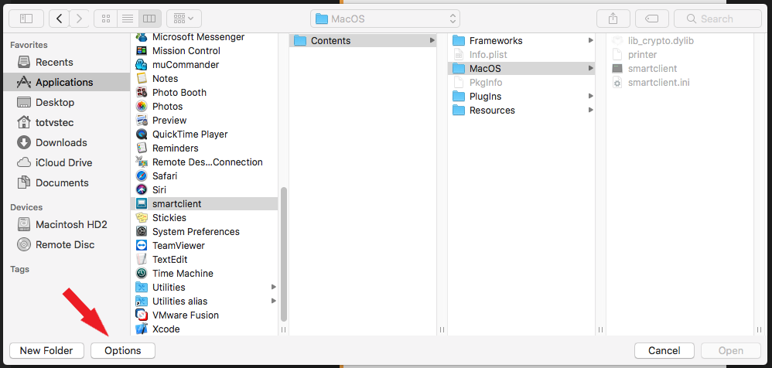772x368 pixels.
Task: Select the System Preferences app icon
Action: 142,231
